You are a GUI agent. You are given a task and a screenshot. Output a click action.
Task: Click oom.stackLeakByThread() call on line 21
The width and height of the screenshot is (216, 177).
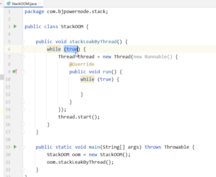click(80, 162)
